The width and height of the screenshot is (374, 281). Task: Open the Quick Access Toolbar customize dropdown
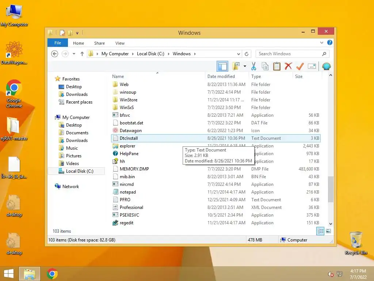[x=77, y=33]
